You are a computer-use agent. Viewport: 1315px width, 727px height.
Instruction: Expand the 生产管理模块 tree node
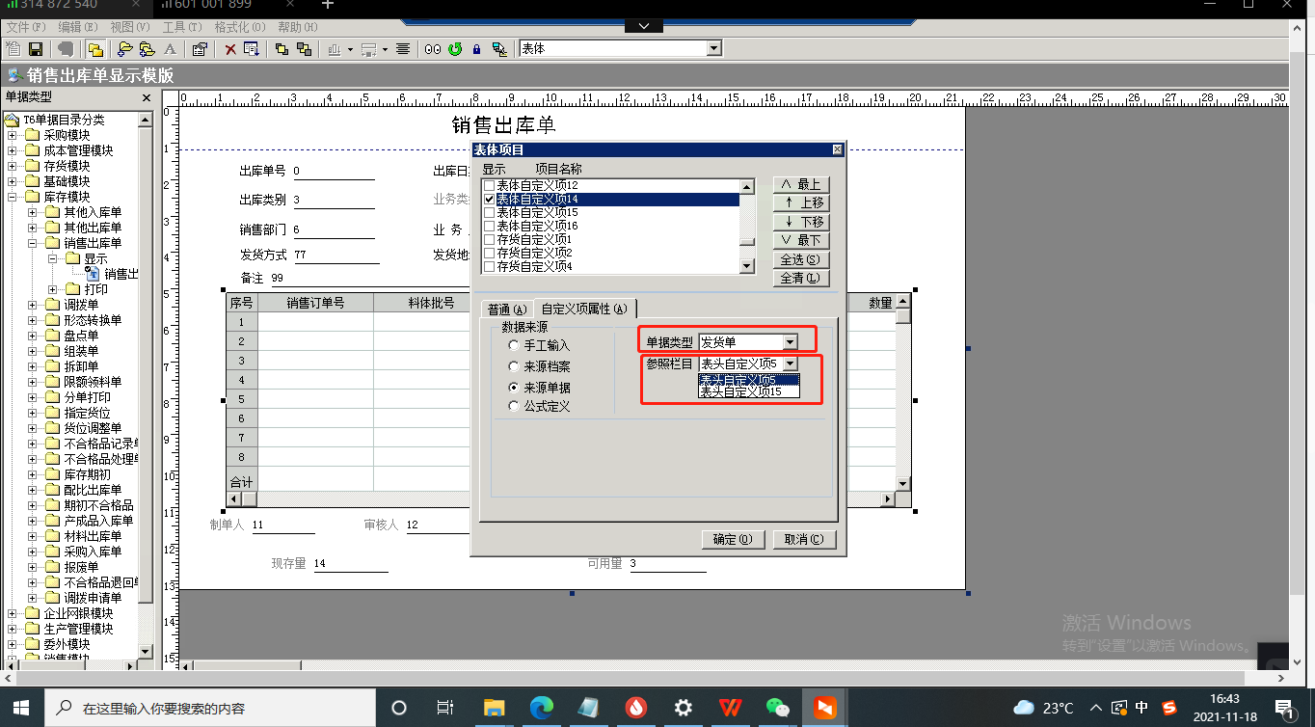click(x=12, y=629)
